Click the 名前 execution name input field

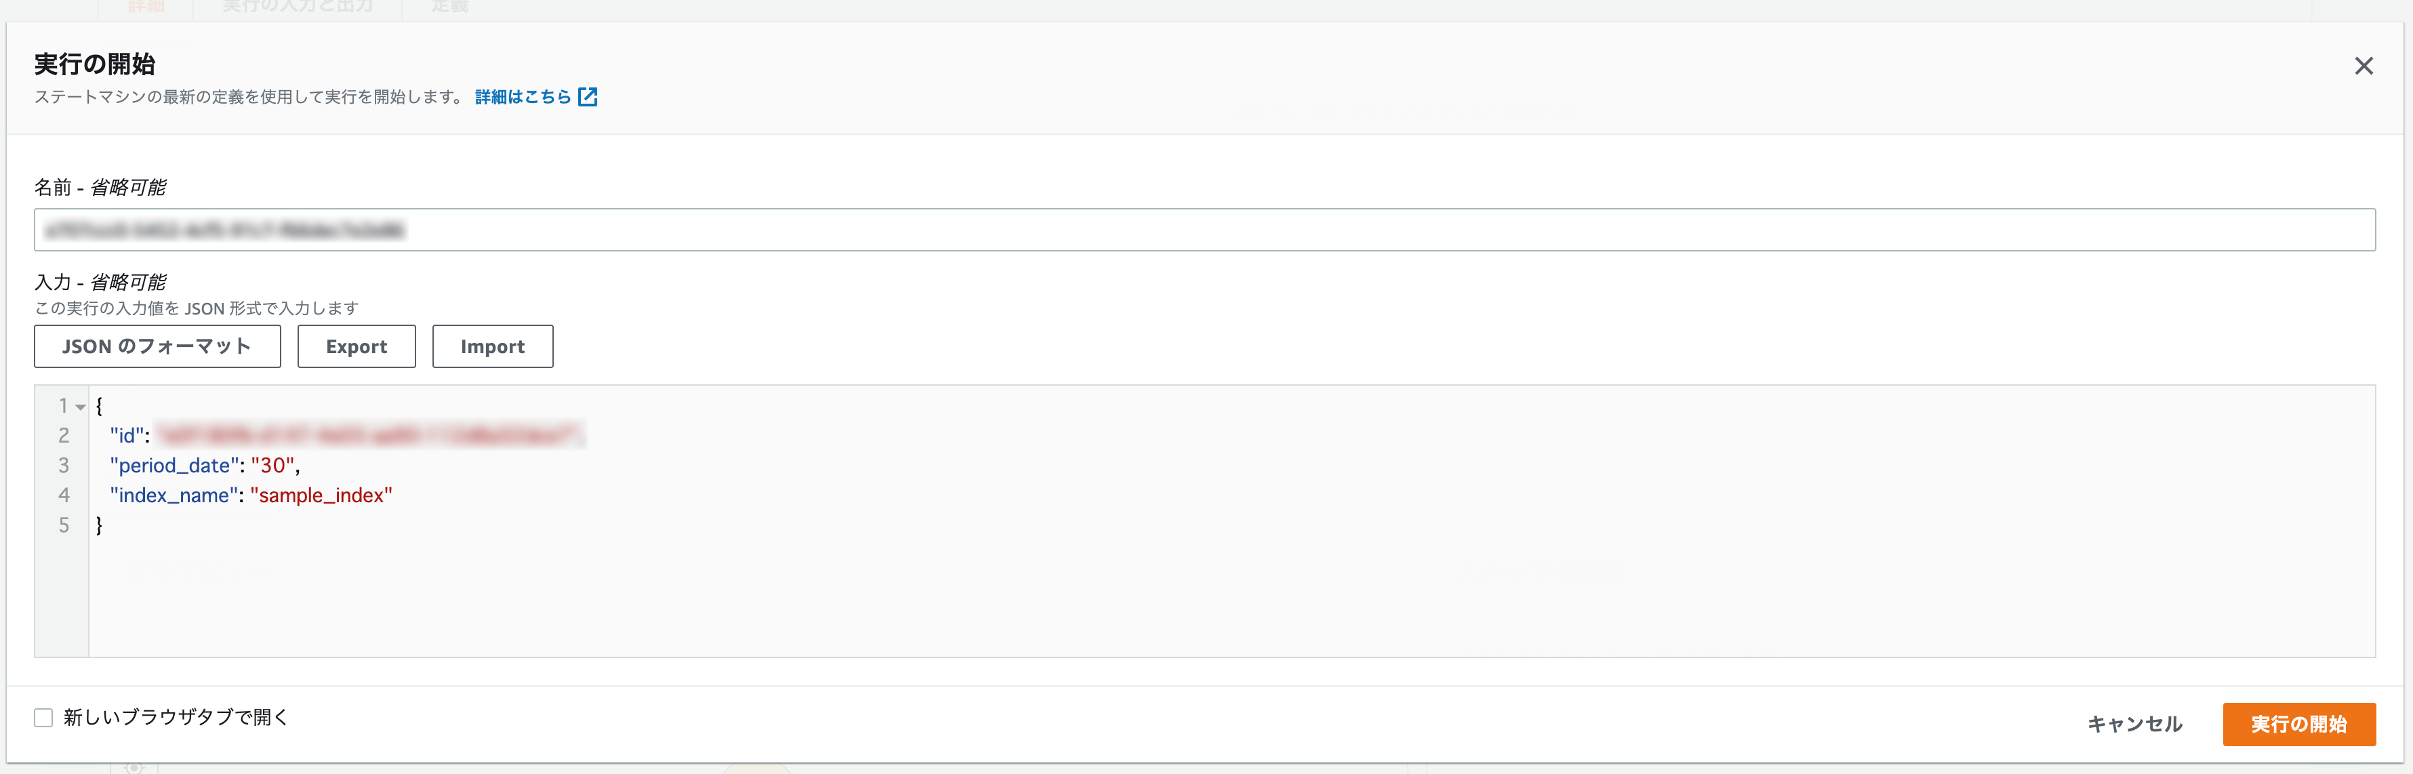click(x=1204, y=230)
